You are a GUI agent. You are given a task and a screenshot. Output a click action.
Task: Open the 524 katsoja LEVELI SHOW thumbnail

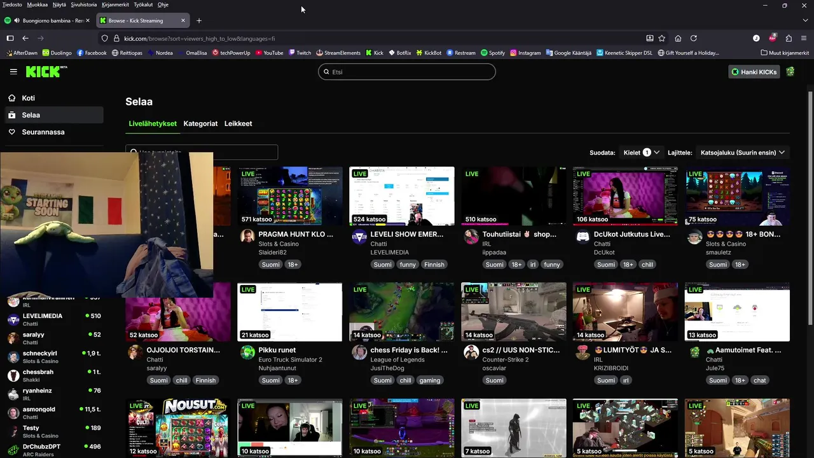coord(402,196)
